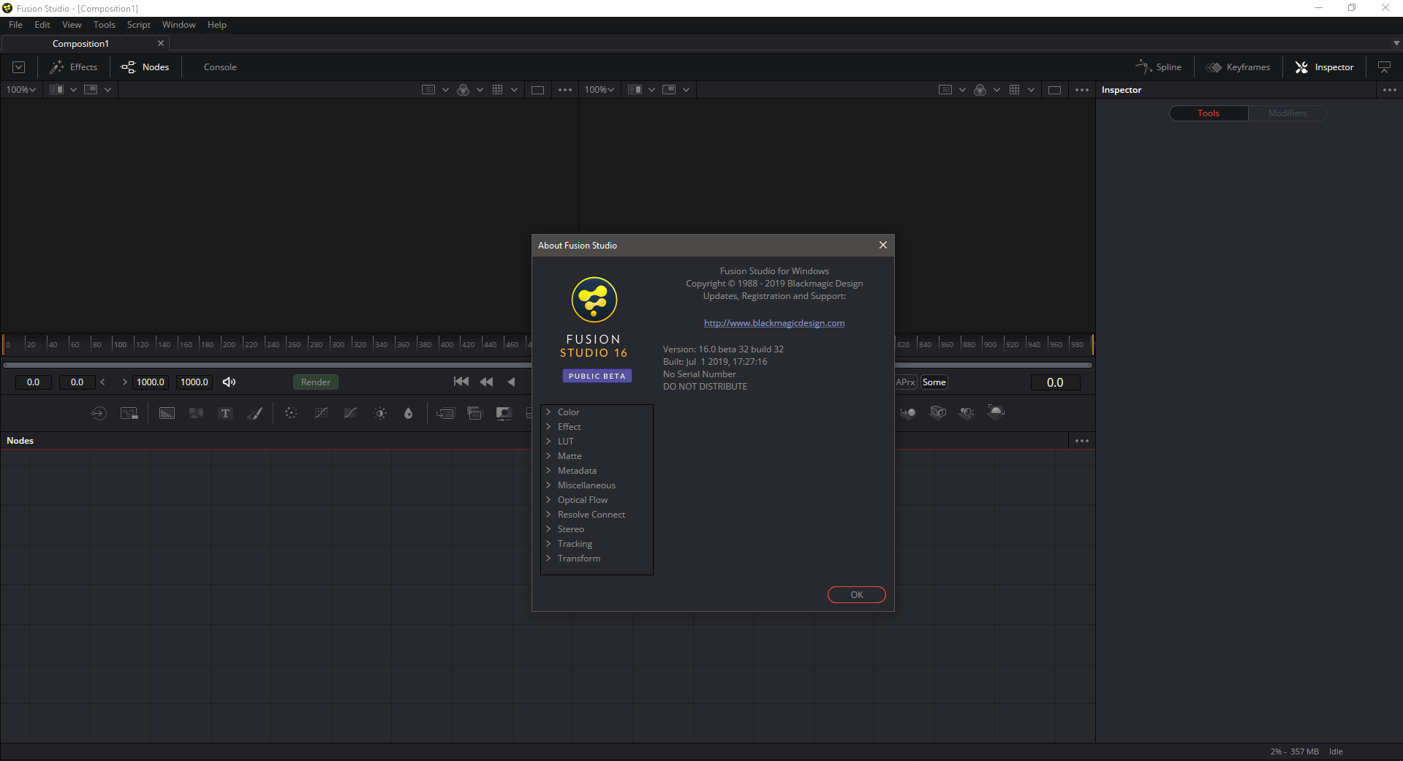Viewport: 1403px width, 761px height.
Task: Choose the Paint brush tool
Action: coord(255,413)
